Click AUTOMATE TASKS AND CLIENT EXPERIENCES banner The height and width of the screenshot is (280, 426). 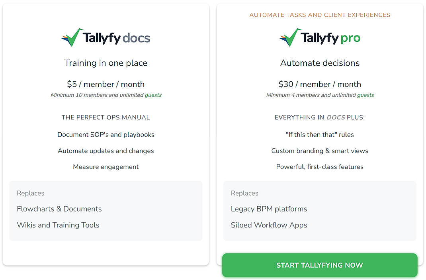coord(320,15)
